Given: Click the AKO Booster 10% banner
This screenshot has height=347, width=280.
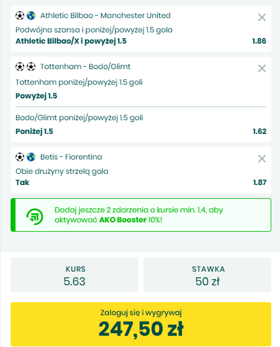Looking at the screenshot, I should [141, 215].
